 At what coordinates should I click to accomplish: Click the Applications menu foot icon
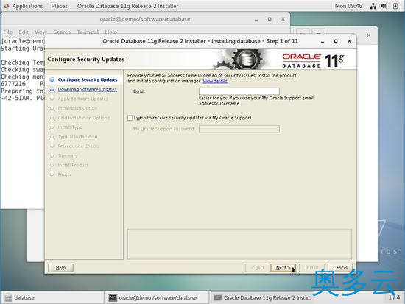coord(7,6)
